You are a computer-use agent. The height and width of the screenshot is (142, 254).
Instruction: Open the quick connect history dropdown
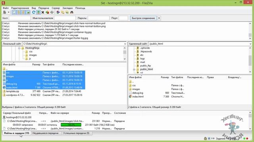point(159,18)
